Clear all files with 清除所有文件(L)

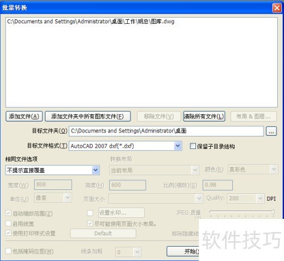pyautogui.click(x=204, y=117)
